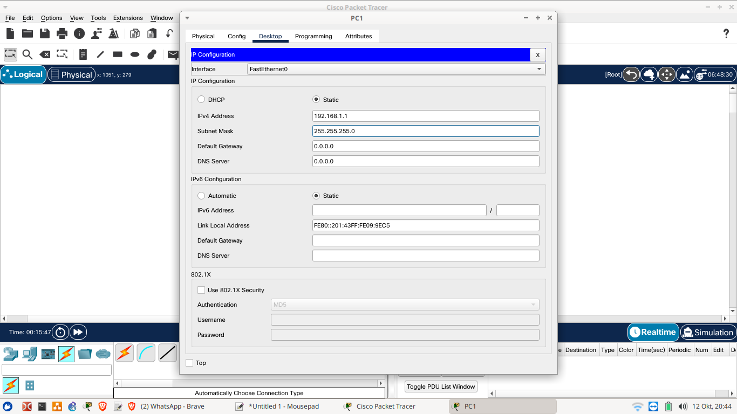Select the Resize Shape tool
Image resolution: width=737 pixels, height=414 pixels.
(62, 54)
